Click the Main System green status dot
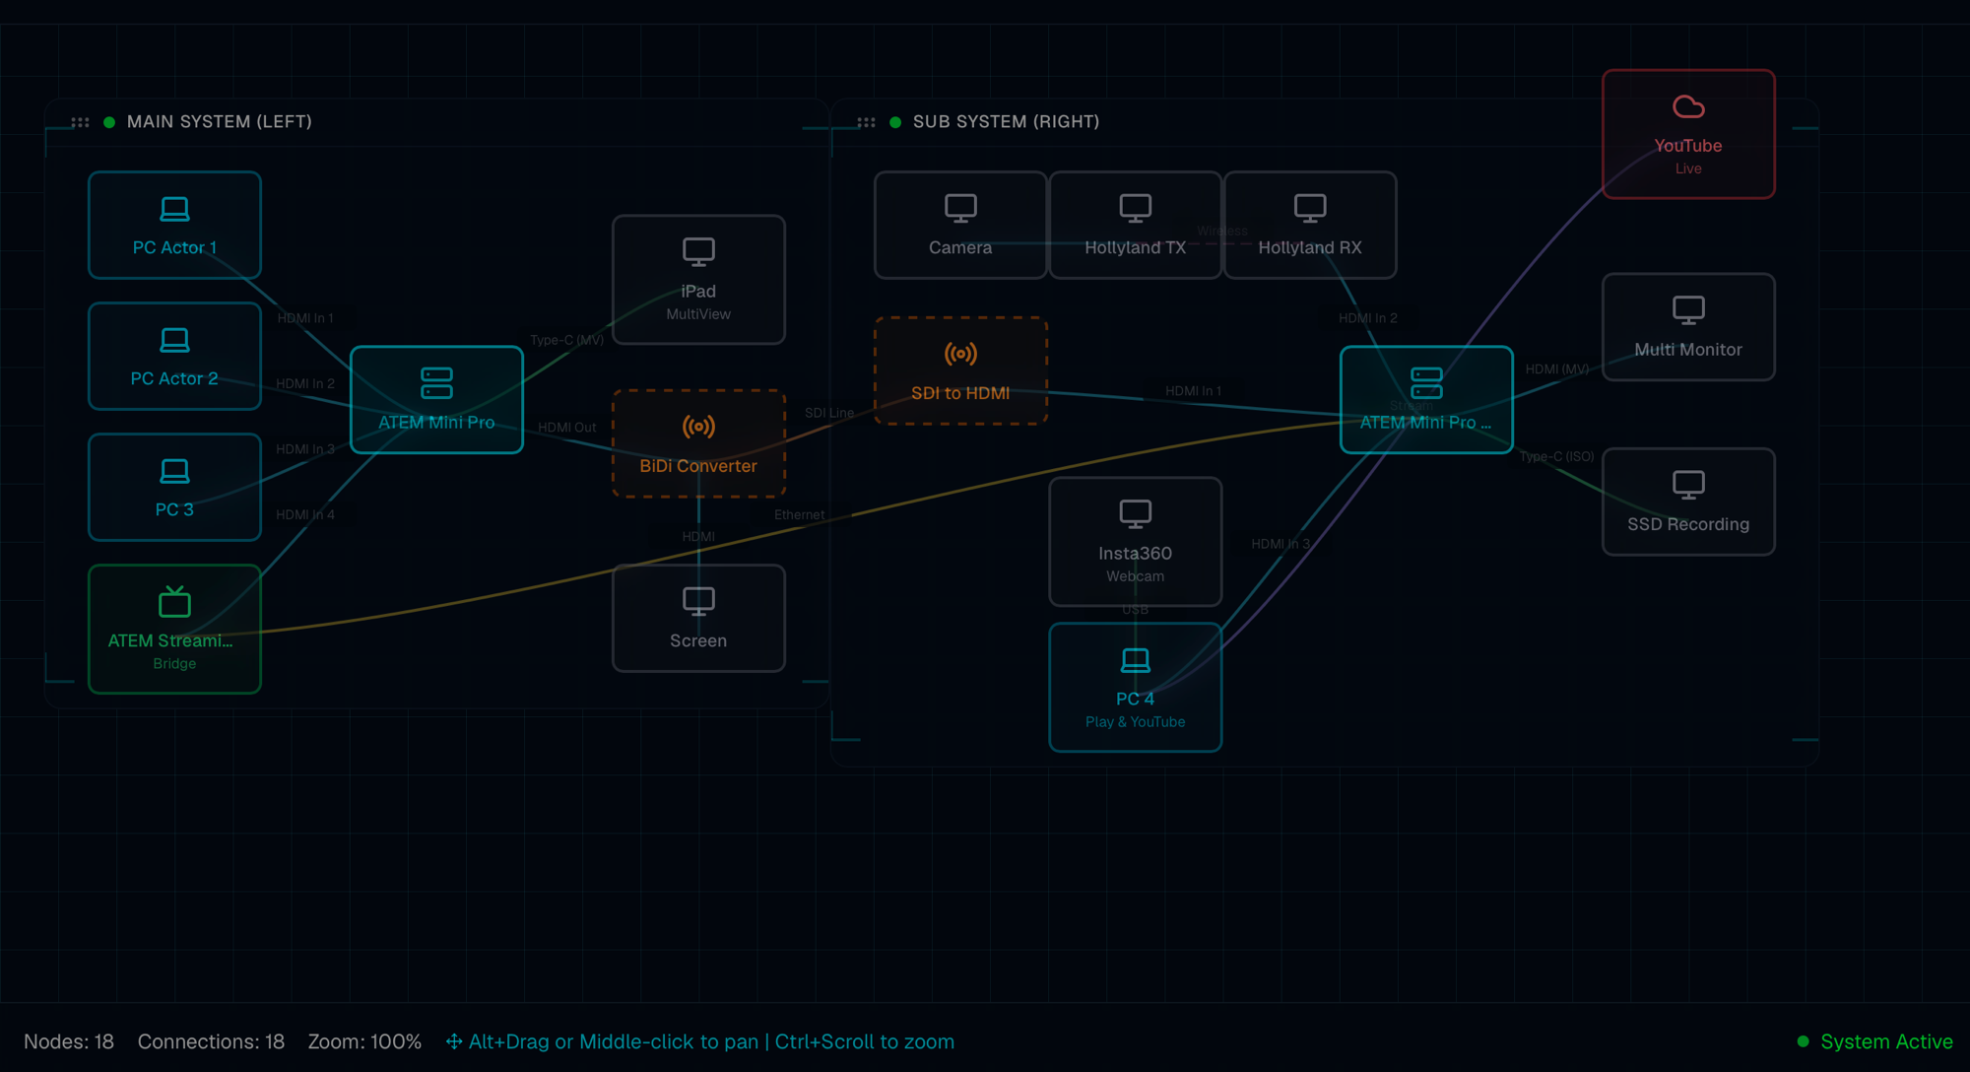This screenshot has height=1072, width=1970. click(x=109, y=122)
